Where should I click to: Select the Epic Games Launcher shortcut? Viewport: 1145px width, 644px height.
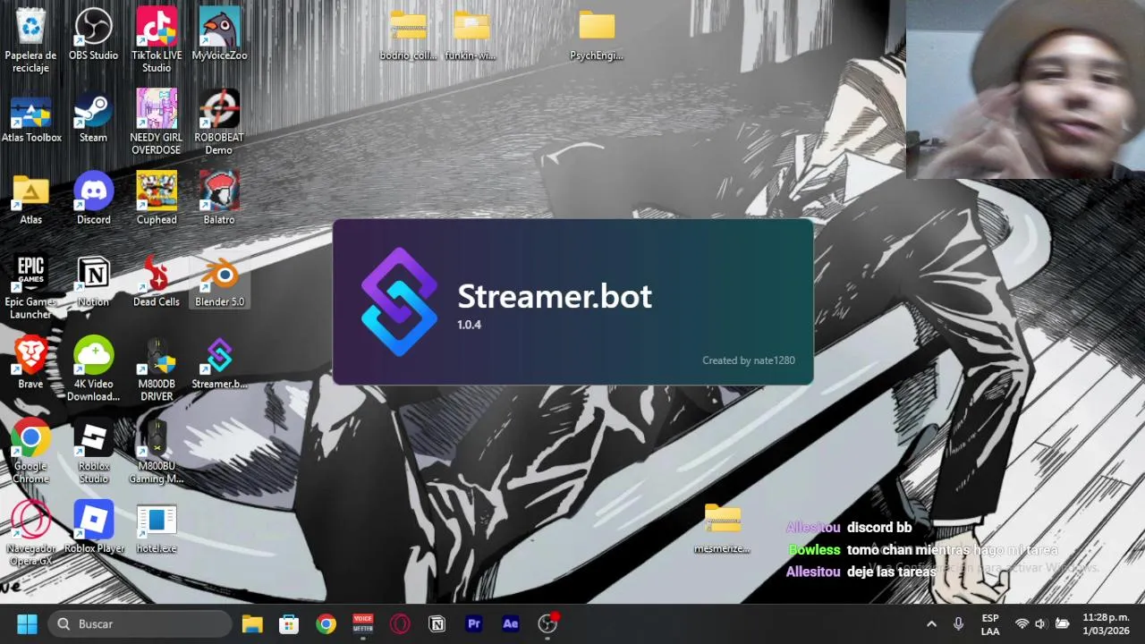click(x=30, y=286)
